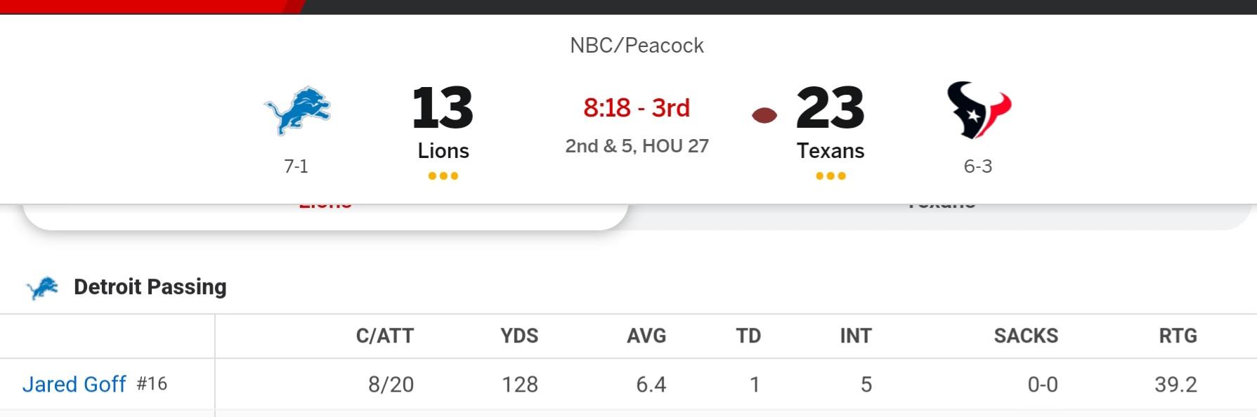Image resolution: width=1257 pixels, height=417 pixels.
Task: Open Jared Goff player profile link
Action: tap(74, 384)
